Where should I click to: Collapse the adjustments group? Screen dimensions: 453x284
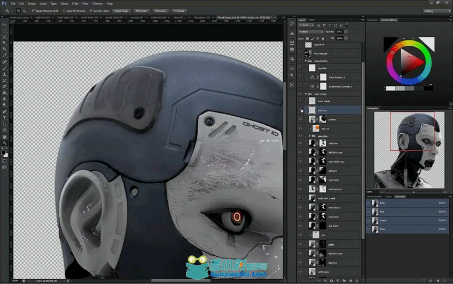pos(306,61)
